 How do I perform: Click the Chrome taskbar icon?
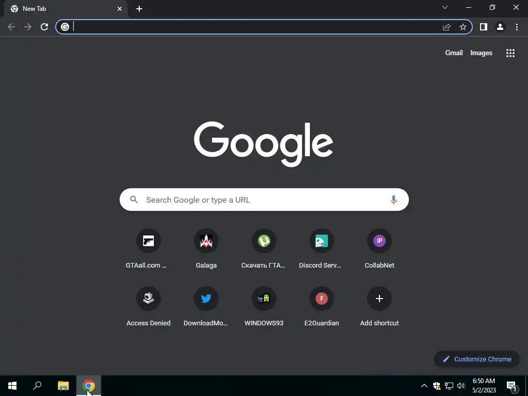tap(89, 386)
